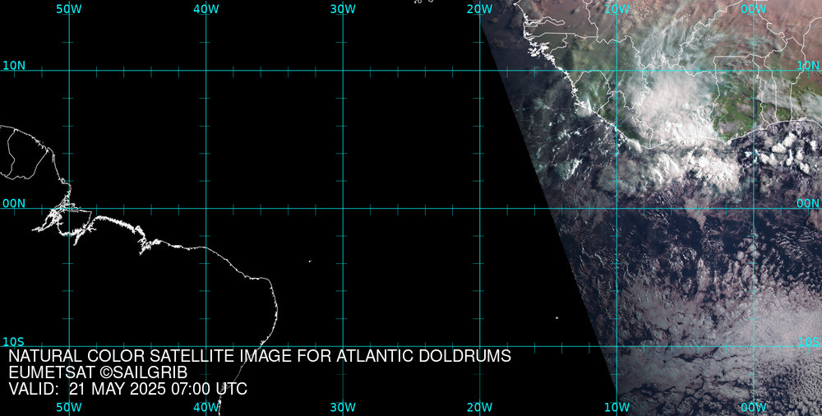Click the bottom 30W longitude label

pos(343,408)
